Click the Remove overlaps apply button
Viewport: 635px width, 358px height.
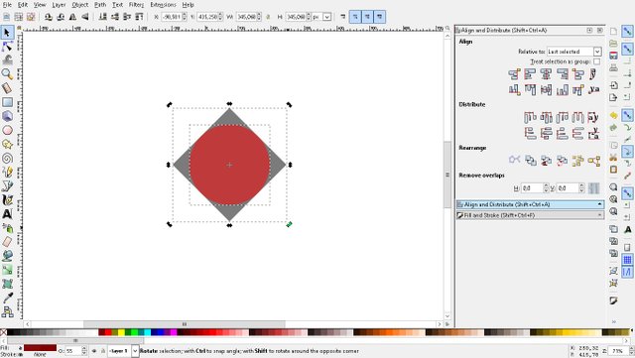[593, 187]
